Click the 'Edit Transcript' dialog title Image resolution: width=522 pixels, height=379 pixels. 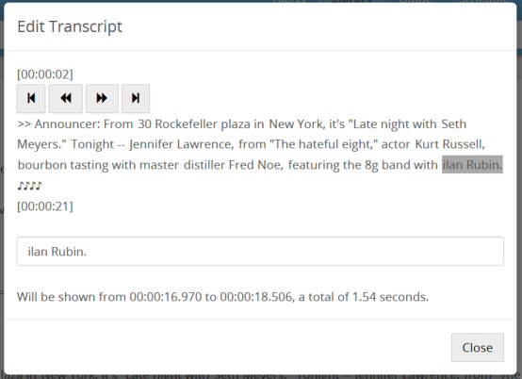pyautogui.click(x=70, y=26)
